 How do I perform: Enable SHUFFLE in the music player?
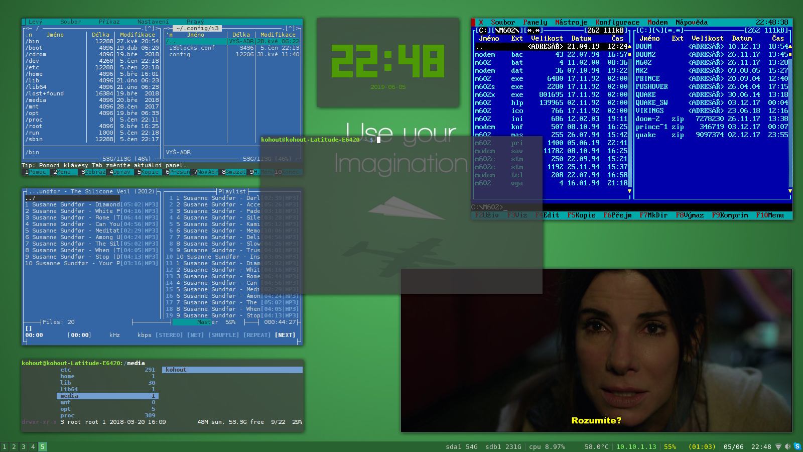[x=223, y=335]
